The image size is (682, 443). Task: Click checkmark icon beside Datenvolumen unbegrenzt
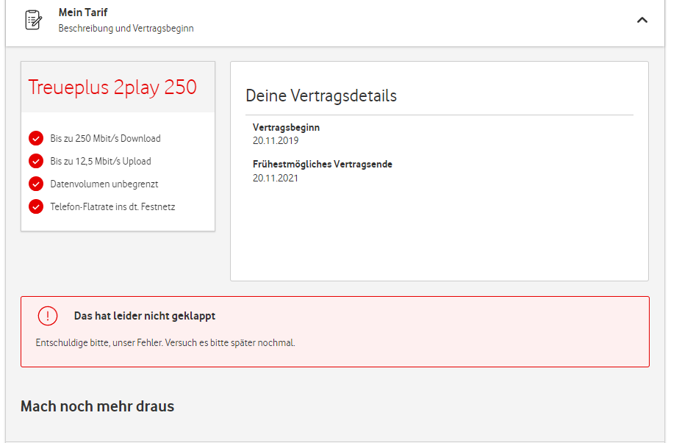(x=36, y=184)
